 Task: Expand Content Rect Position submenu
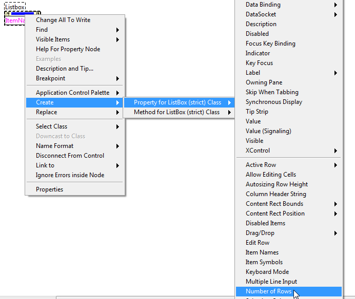289,213
